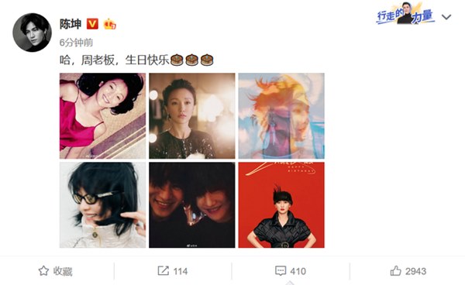Open the colorful painting thumbnail
Viewport: 465px width, 285px height.
pyautogui.click(x=281, y=116)
